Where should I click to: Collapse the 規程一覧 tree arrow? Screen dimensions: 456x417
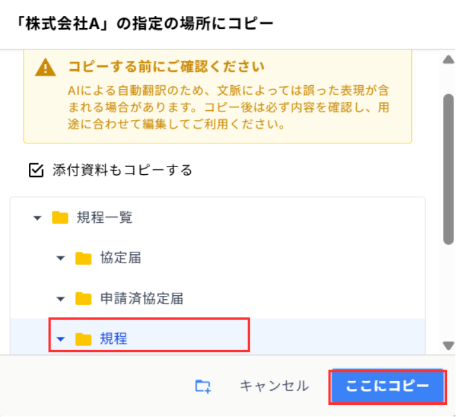point(38,218)
